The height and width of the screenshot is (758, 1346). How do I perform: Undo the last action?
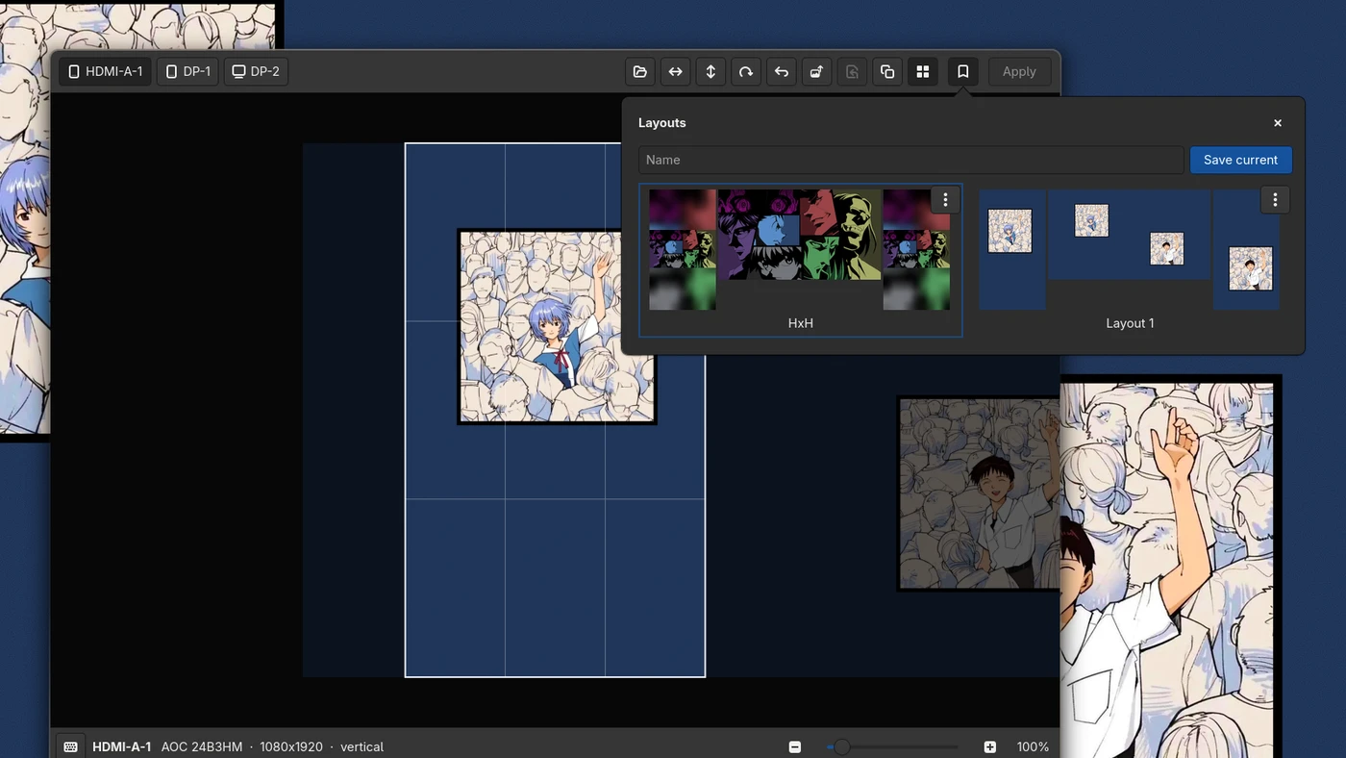(782, 71)
